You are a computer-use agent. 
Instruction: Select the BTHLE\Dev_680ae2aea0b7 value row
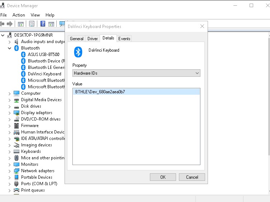coord(136,92)
